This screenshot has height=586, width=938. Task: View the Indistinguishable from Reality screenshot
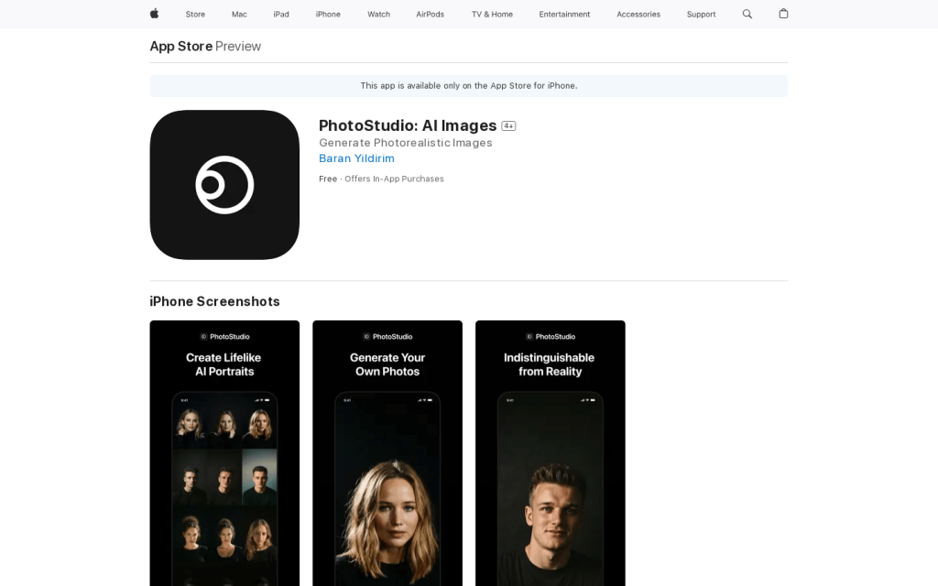(550, 453)
